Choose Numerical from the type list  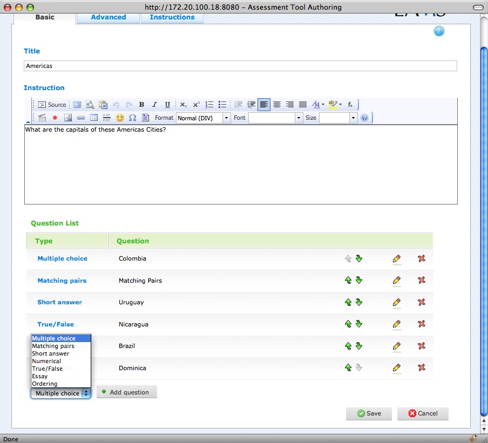pyautogui.click(x=61, y=361)
